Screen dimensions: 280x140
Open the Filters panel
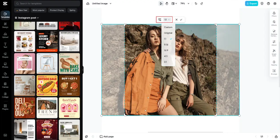274,14
